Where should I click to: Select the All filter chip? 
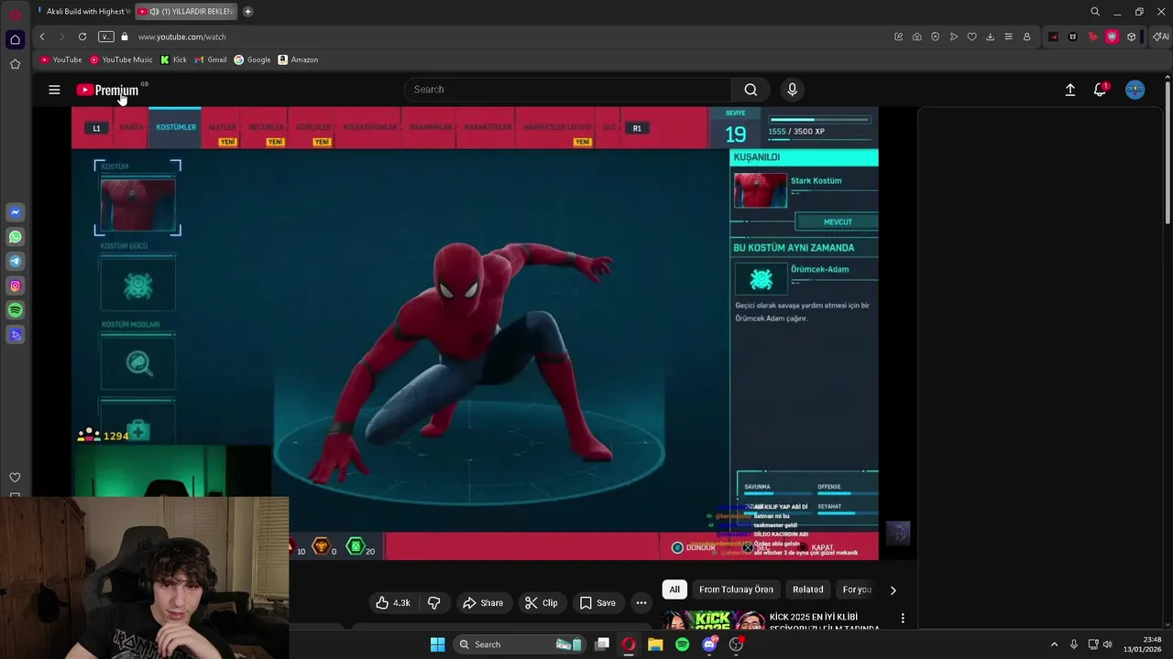[674, 589]
